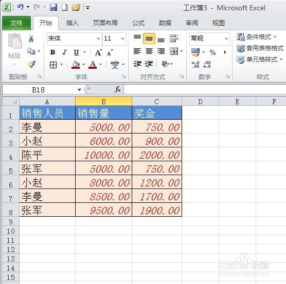Viewport: 286px width, 284px height.
Task: Switch to the 公式 tab
Action: point(138,23)
